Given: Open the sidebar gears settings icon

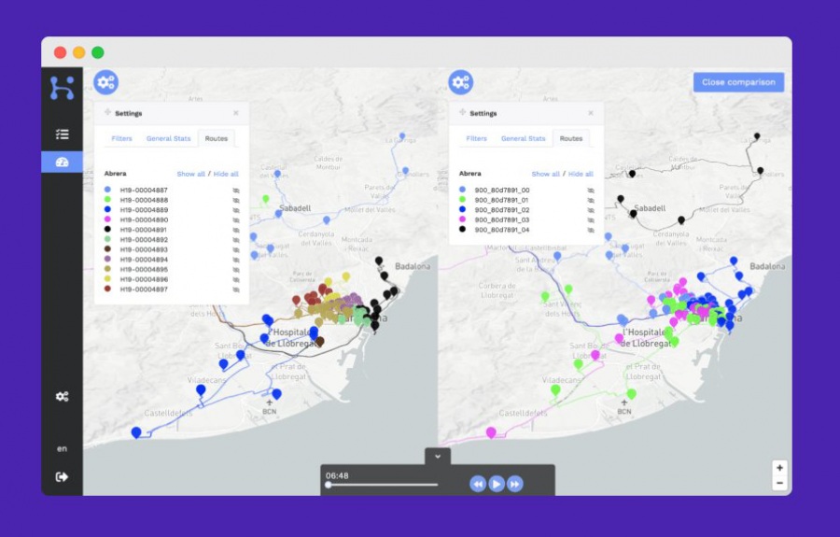Looking at the screenshot, I should click(63, 397).
